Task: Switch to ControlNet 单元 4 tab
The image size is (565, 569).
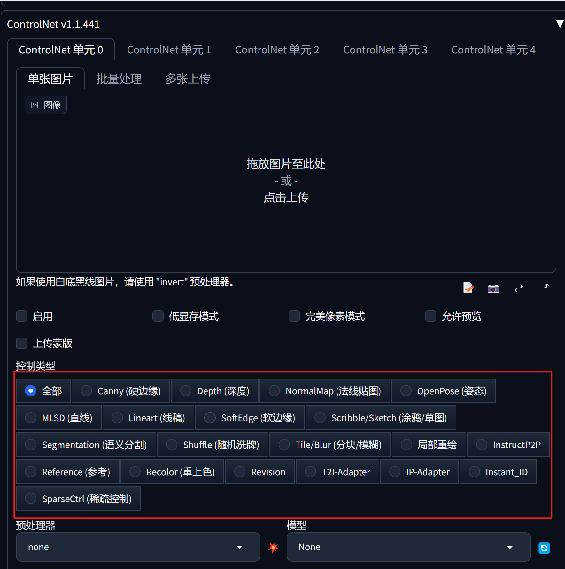Action: click(493, 50)
